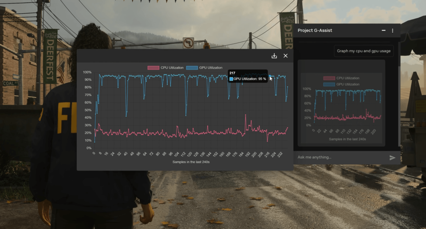Viewport: 426px width, 229px height.
Task: Click the Graph my cpu and gpu usage message
Action: click(363, 51)
